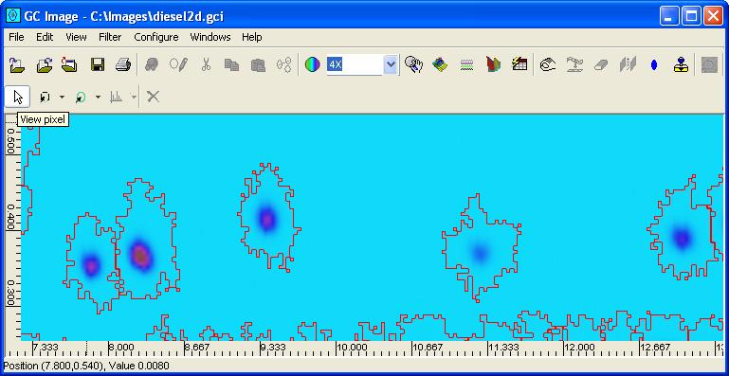
Task: Open the Filter menu
Action: (110, 37)
